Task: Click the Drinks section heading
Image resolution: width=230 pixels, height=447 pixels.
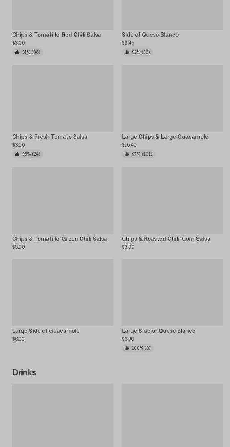Action: pos(24,372)
